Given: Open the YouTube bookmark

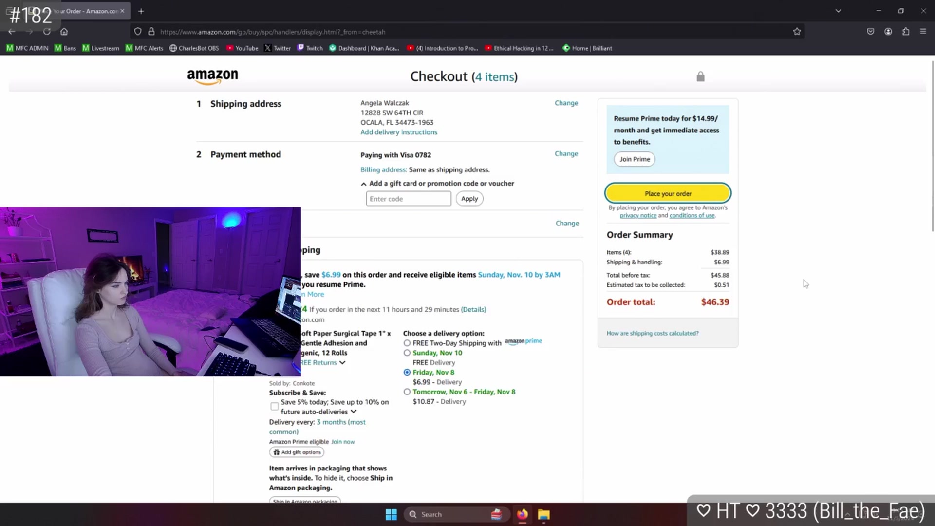Looking at the screenshot, I should pyautogui.click(x=243, y=48).
